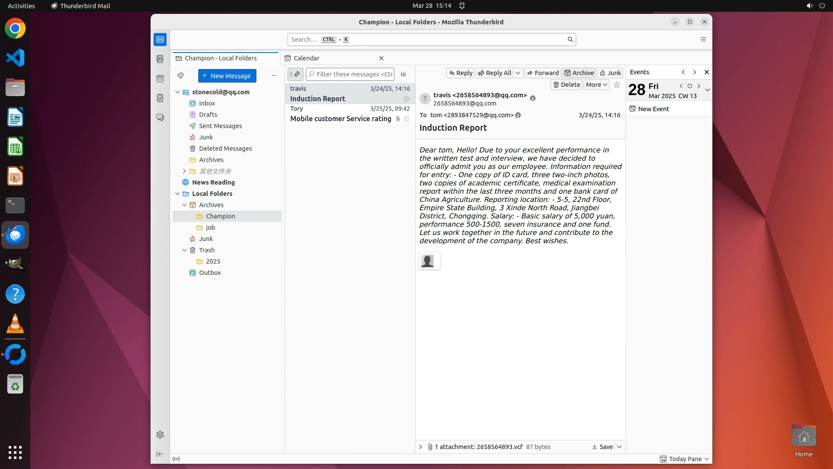Switch to the Calendar tab
This screenshot has height=469, width=833.
pos(306,58)
